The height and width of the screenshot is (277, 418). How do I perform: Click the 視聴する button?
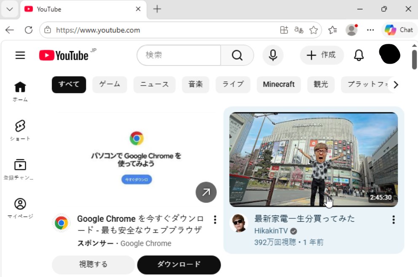(x=93, y=265)
